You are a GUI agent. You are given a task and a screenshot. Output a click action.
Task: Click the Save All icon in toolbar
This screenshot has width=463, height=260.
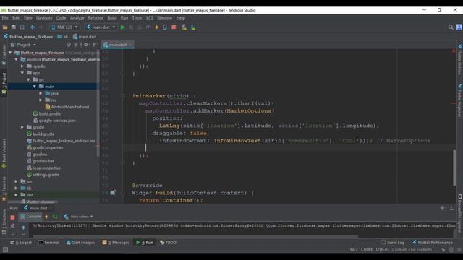pos(14,27)
